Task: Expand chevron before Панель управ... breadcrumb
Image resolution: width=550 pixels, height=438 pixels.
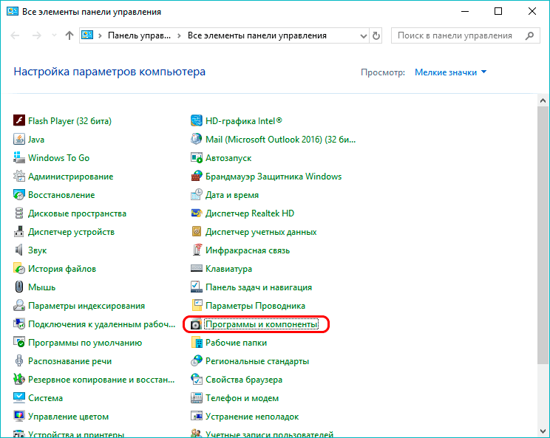Action: (100, 35)
